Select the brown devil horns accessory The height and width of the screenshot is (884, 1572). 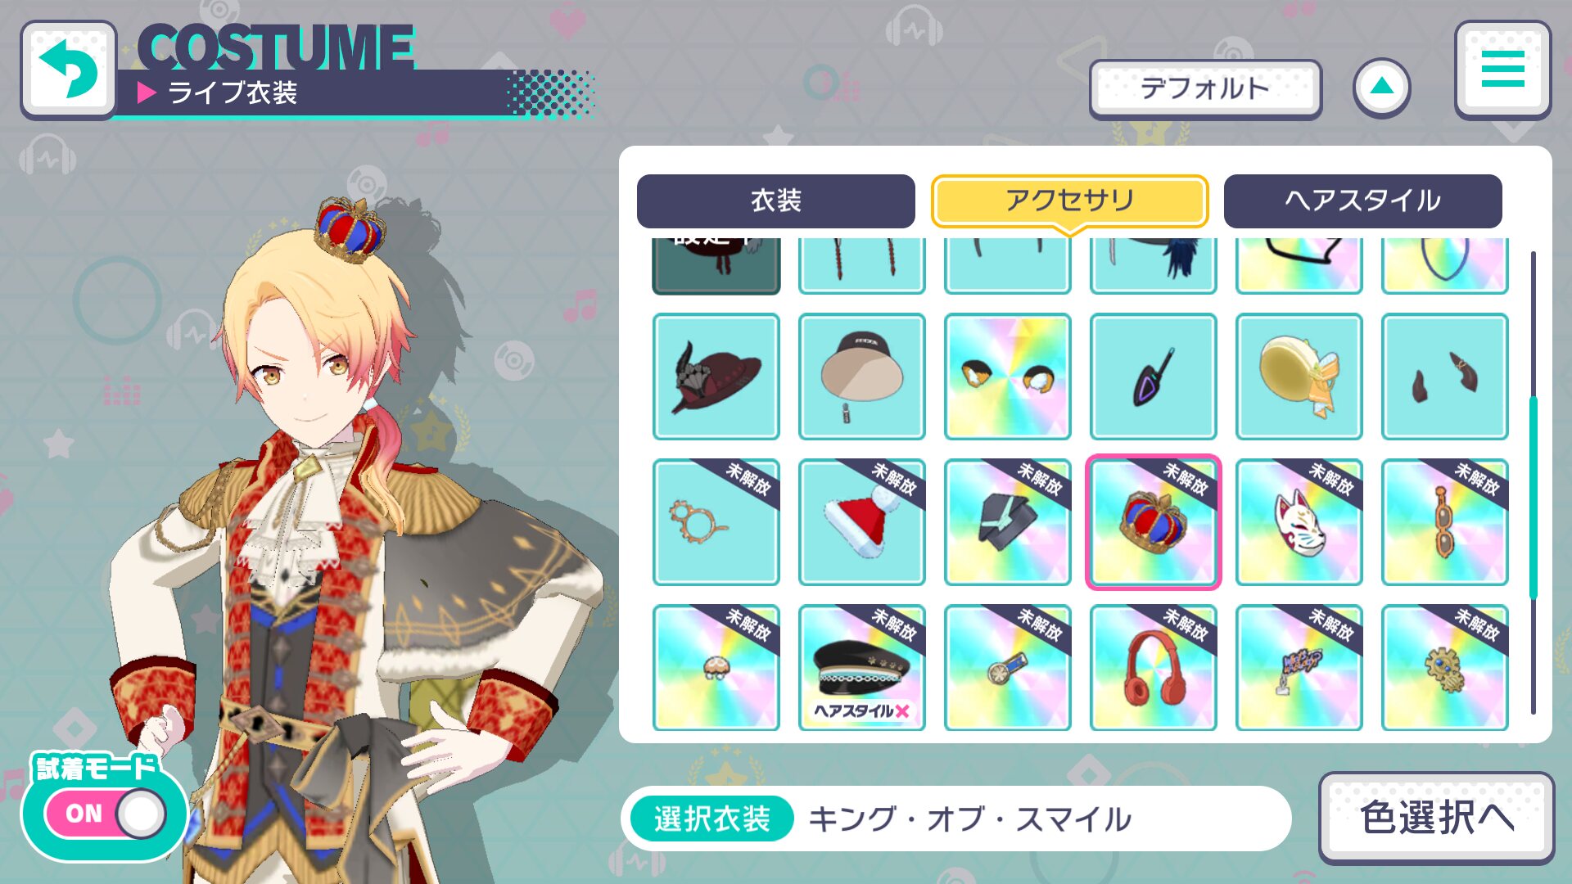[1444, 377]
